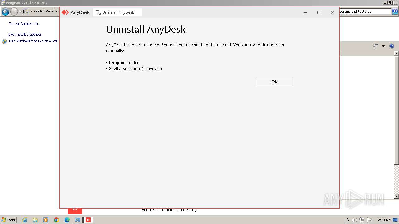Open Action Center flag icon
Viewport: 399px width, 224px height.
[x=369, y=220]
